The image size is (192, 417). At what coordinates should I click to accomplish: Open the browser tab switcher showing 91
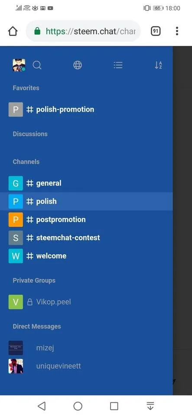click(x=156, y=31)
